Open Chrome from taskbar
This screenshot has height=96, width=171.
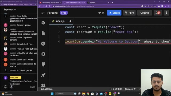click(x=88, y=94)
